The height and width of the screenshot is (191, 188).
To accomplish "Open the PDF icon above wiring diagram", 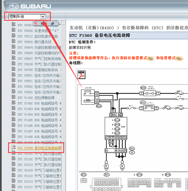I will coord(81,75).
